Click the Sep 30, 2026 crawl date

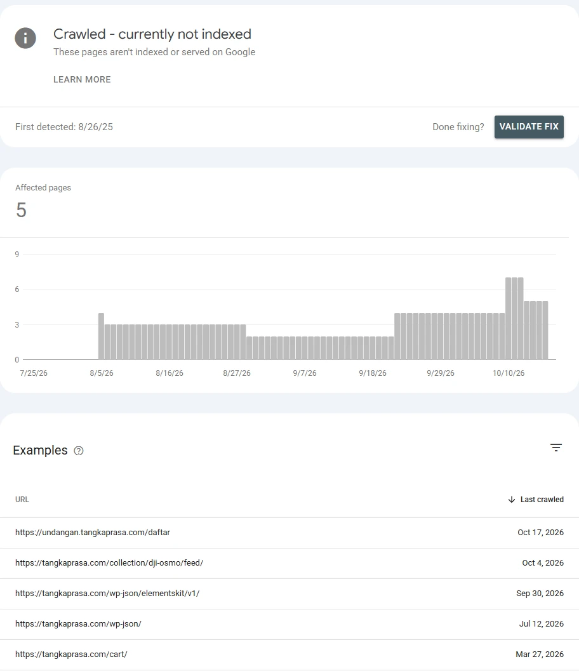(540, 593)
